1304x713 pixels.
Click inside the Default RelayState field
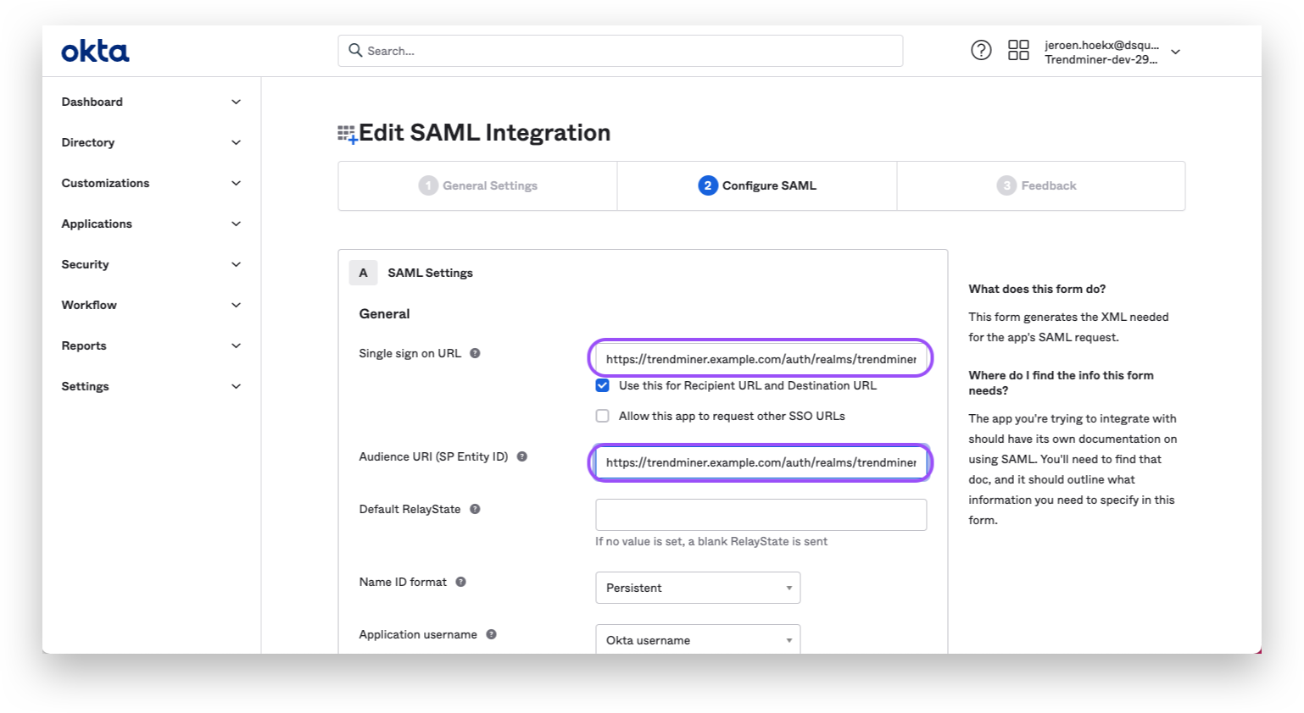761,514
